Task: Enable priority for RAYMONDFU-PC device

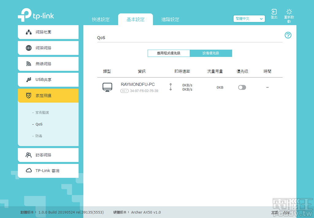Action: point(242,87)
